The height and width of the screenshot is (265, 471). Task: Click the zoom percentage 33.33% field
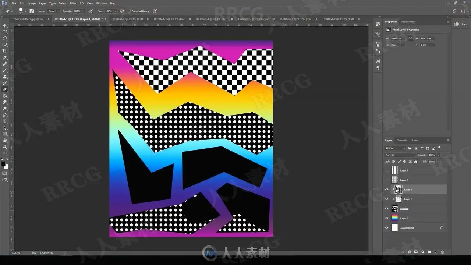click(x=16, y=253)
